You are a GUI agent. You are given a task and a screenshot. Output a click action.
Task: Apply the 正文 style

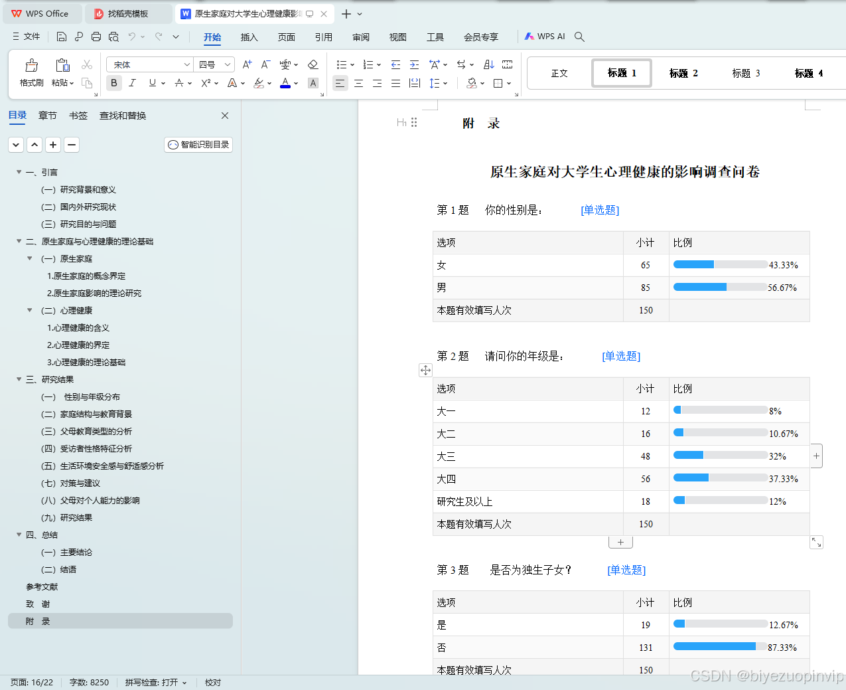tap(559, 73)
